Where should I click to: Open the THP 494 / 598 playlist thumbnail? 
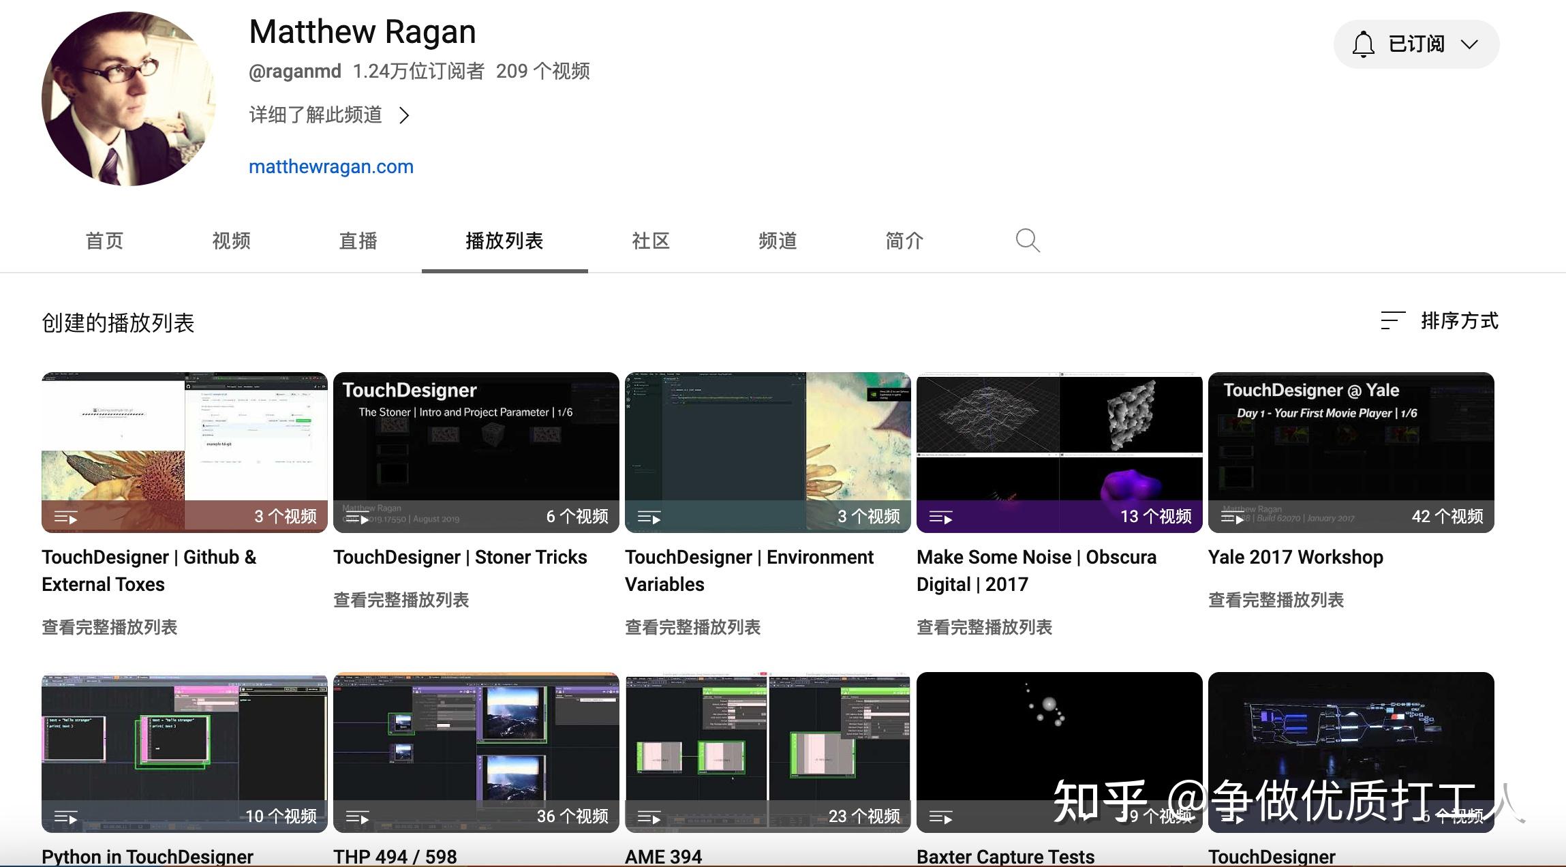(476, 752)
